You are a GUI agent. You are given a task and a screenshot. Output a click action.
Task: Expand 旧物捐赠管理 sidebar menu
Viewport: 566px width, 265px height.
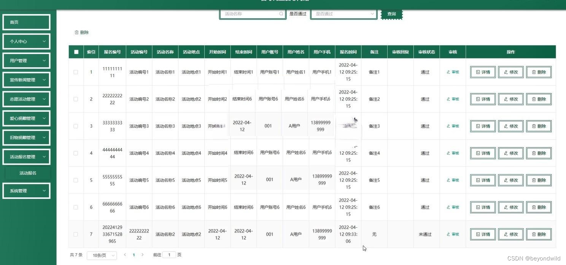(26, 138)
